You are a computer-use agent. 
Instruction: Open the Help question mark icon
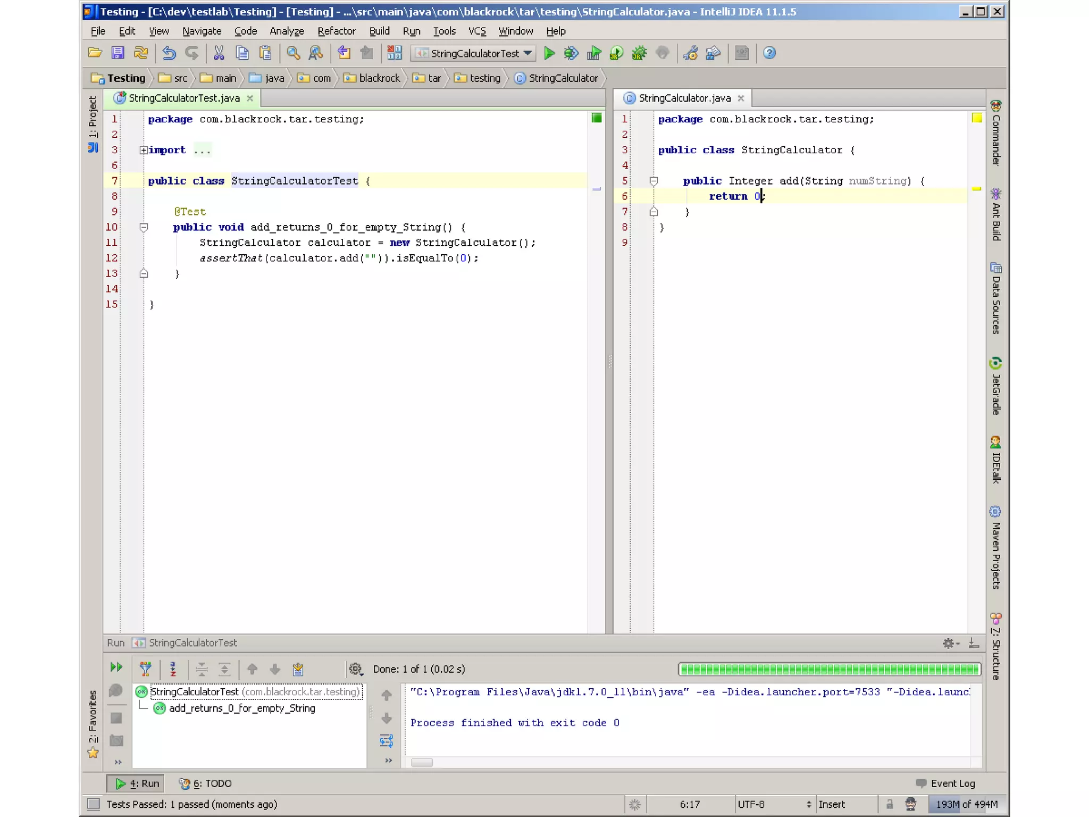[x=769, y=53]
